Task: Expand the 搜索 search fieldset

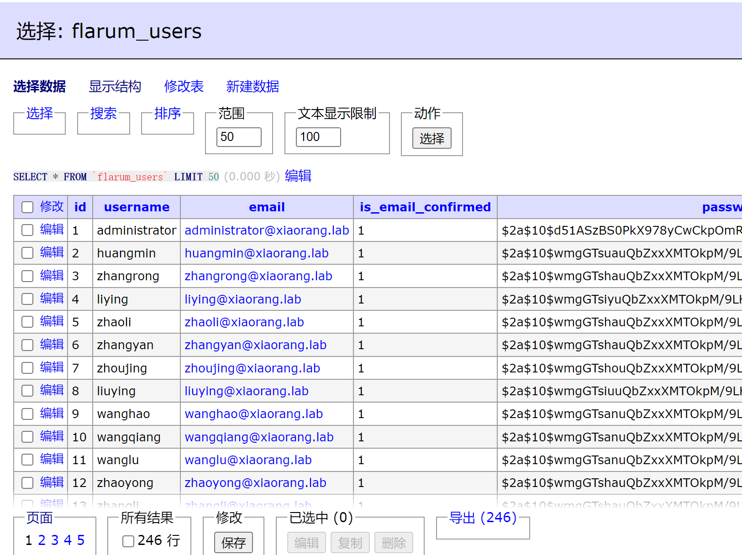Action: coord(103,113)
